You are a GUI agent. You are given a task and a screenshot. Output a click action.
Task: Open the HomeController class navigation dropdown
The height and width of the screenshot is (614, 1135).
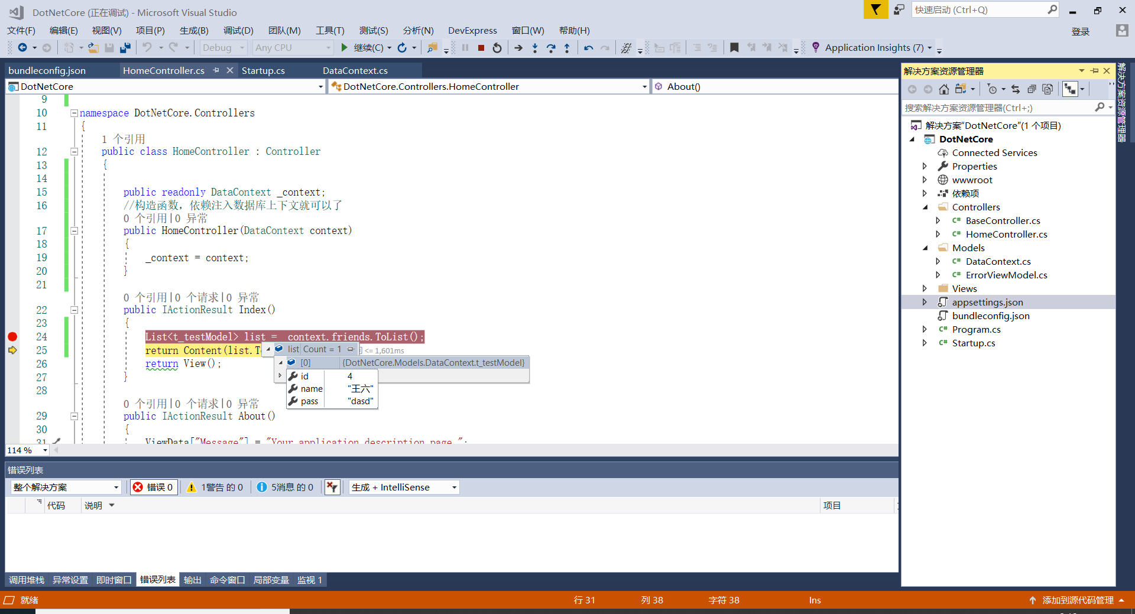pyautogui.click(x=489, y=86)
